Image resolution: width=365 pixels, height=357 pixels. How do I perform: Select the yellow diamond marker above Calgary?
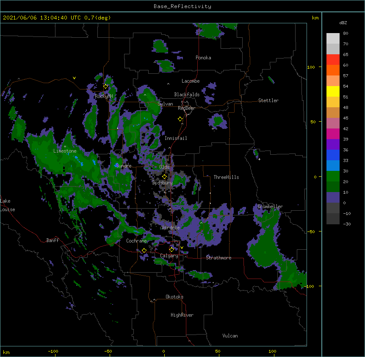tap(171, 250)
